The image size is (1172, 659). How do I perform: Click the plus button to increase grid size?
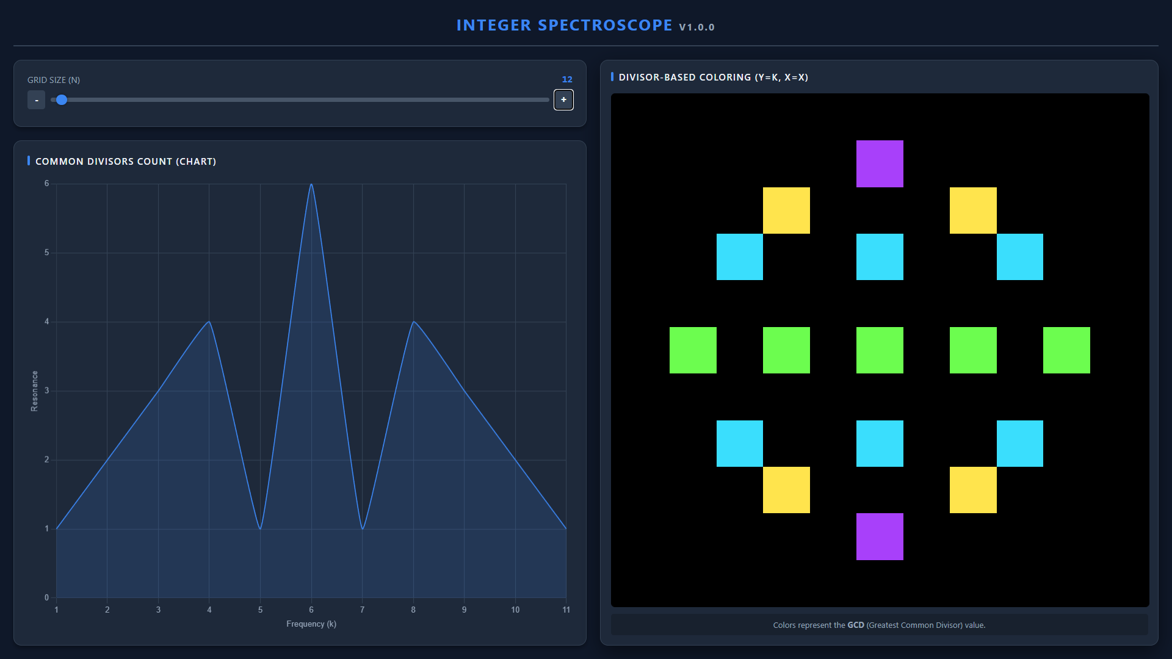click(x=563, y=99)
